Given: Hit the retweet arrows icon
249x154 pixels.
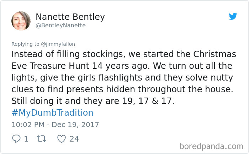Looking at the screenshot, I should [42, 139].
